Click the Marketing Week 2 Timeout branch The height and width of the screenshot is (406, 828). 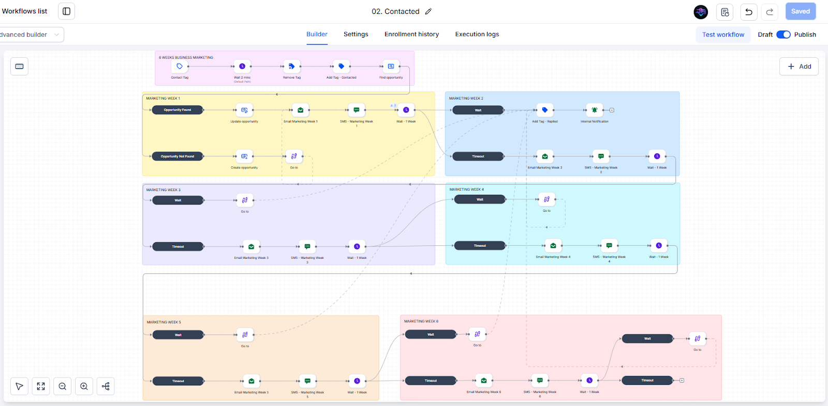click(x=478, y=156)
